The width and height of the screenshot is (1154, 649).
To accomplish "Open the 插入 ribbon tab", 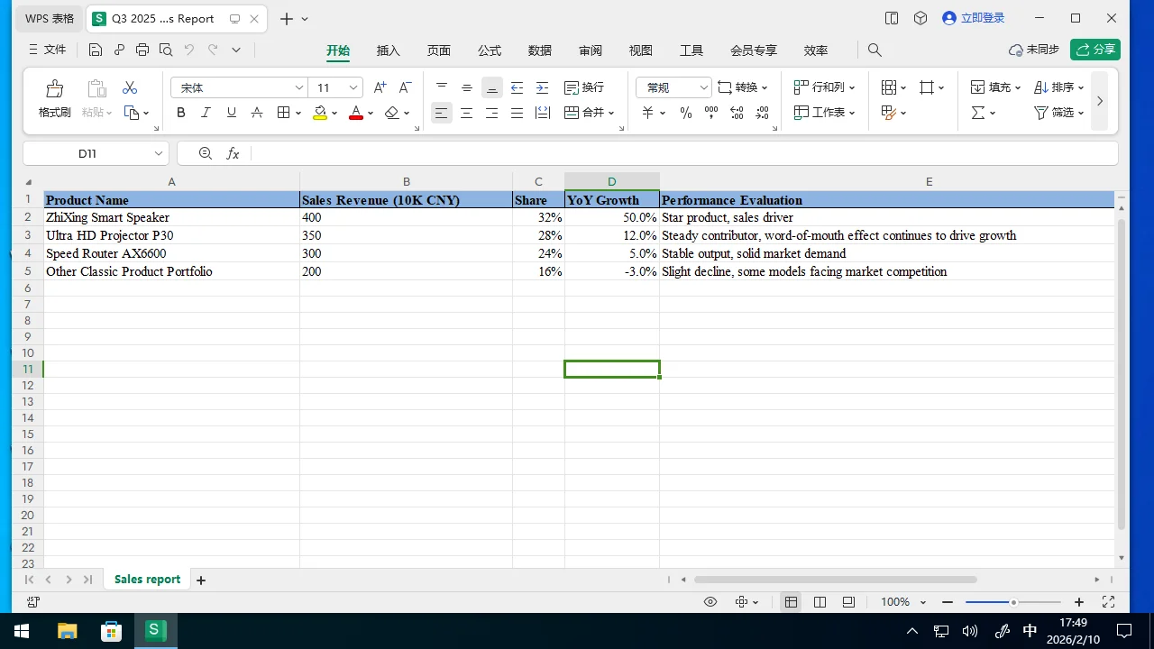I will pyautogui.click(x=388, y=50).
